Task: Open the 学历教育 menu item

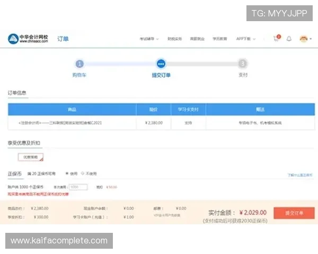Action: 219,39
